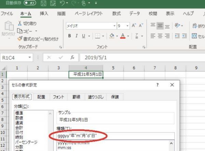Click the dialog Help question mark button
The height and width of the screenshot is (151, 205).
(x=158, y=85)
